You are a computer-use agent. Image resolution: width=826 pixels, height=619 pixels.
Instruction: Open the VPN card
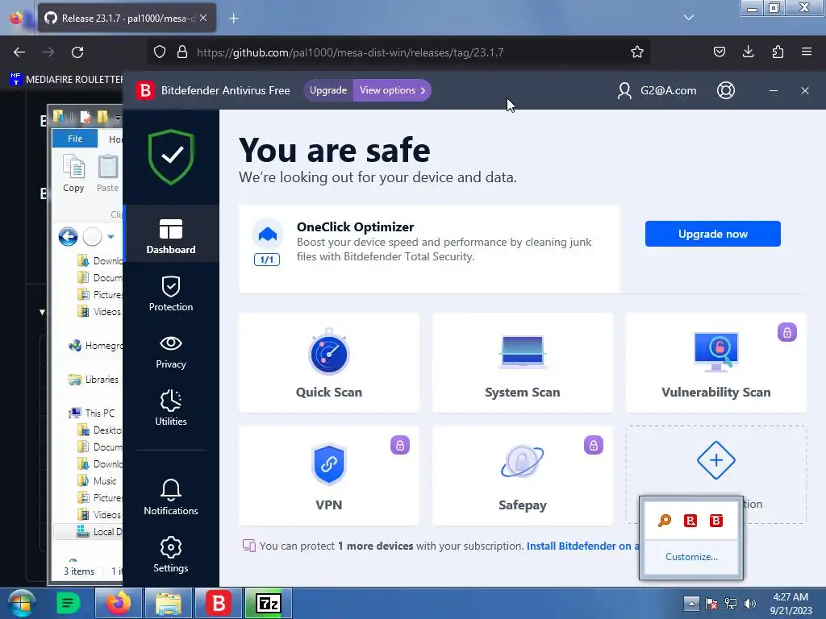click(x=329, y=476)
